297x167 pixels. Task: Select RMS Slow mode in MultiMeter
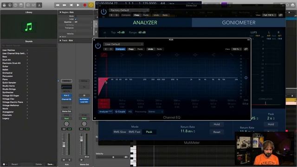[120, 132]
